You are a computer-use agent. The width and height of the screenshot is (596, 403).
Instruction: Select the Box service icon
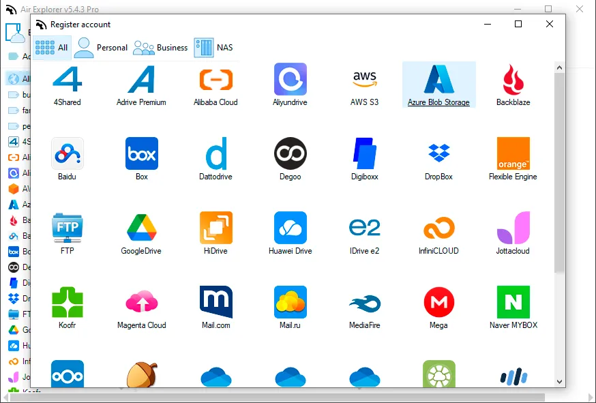click(142, 153)
